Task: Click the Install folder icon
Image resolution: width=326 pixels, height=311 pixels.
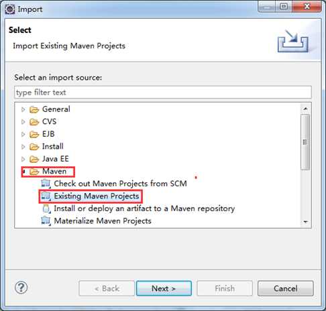Action: [34, 147]
